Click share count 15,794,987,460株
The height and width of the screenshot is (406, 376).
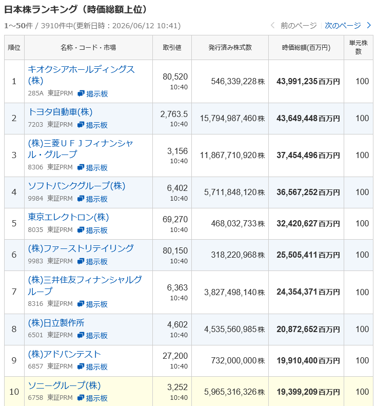tap(232, 119)
